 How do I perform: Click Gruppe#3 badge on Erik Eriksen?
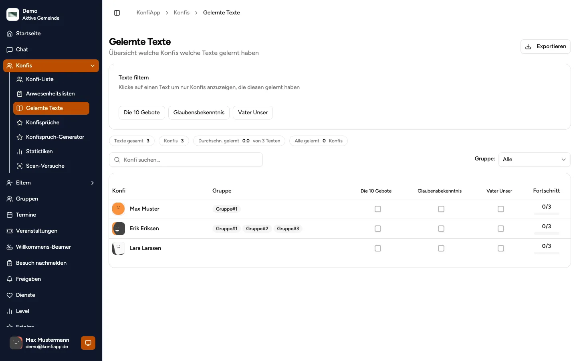click(288, 229)
